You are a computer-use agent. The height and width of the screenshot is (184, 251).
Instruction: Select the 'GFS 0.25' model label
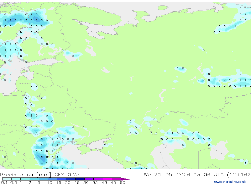(67, 174)
